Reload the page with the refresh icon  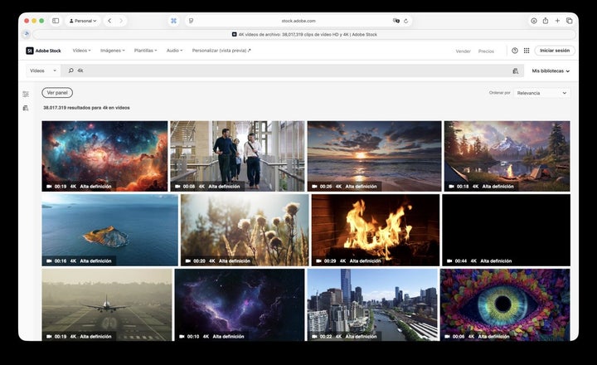408,21
